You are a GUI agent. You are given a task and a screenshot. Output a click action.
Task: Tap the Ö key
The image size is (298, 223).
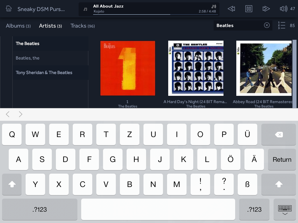pyautogui.click(x=230, y=159)
